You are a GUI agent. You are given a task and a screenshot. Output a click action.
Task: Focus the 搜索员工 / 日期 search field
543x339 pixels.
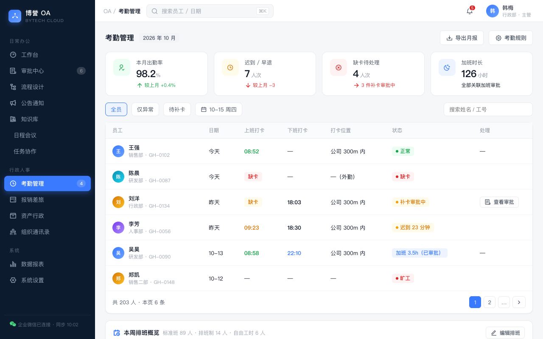click(x=210, y=11)
